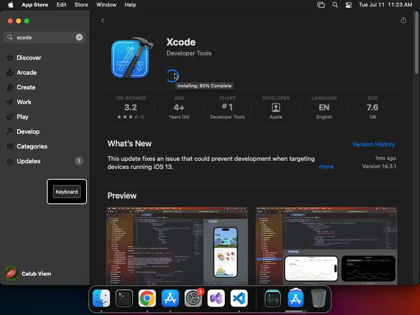This screenshot has height=315, width=420.
Task: Open the Window menu
Action: [106, 5]
